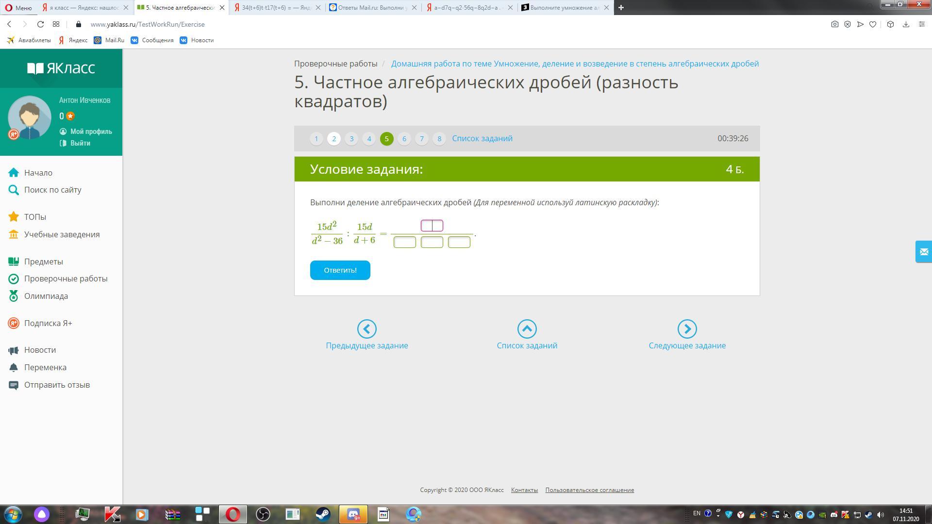
Task: Open the envelope feedback tab on right edge
Action: click(923, 252)
